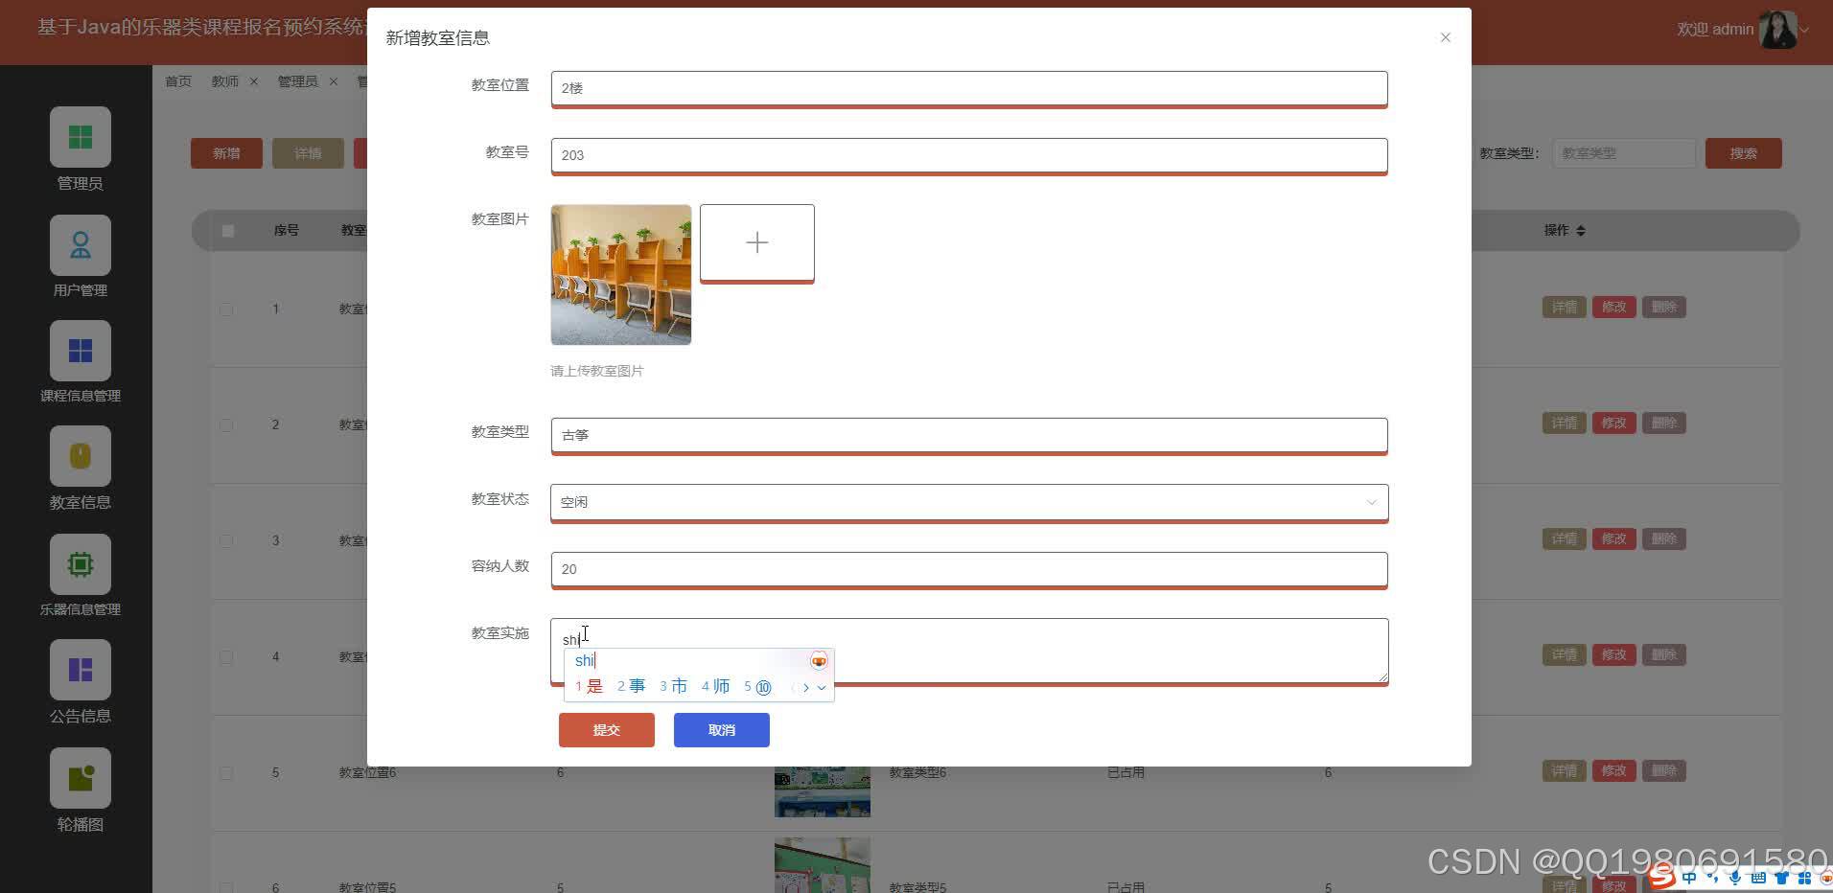Screen dimensions: 1833x893
Task: Cancel the dialog with 取消
Action: 722,730
